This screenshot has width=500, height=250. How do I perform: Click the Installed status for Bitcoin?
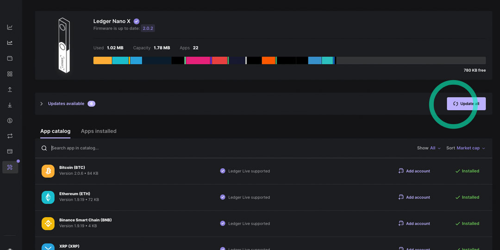[x=468, y=171]
